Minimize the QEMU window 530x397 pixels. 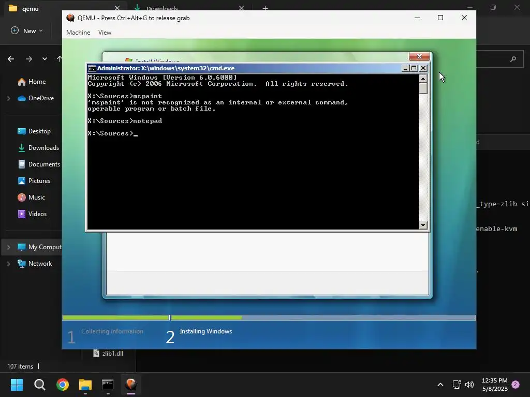click(x=417, y=18)
